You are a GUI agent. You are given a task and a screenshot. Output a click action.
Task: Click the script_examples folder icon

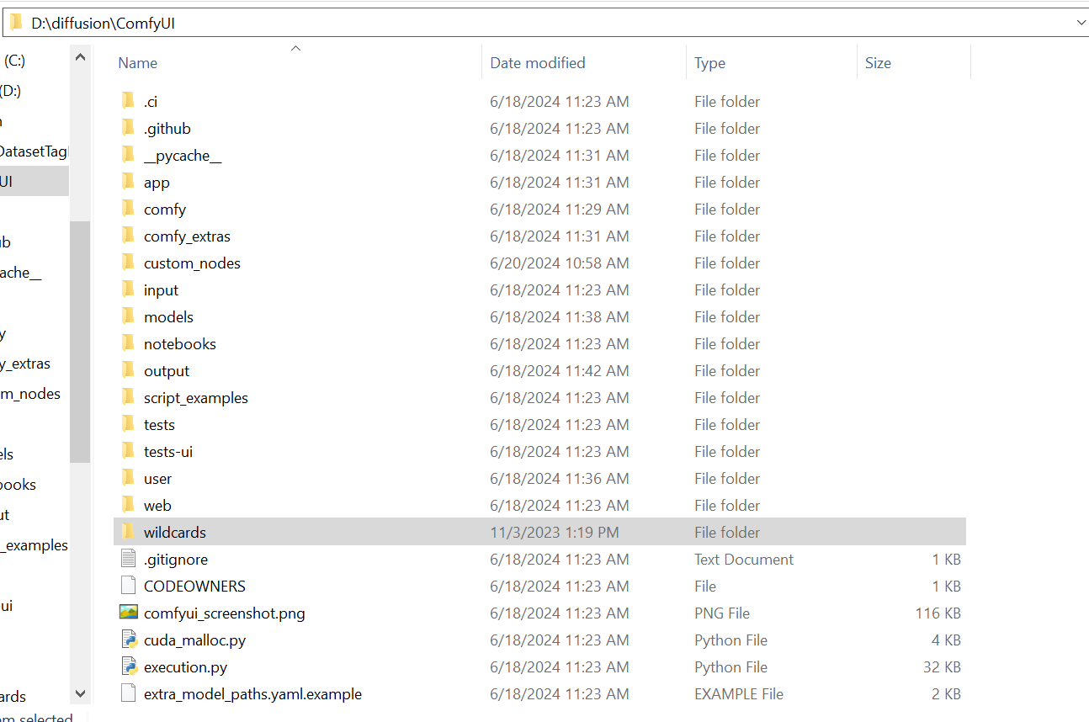coord(128,397)
